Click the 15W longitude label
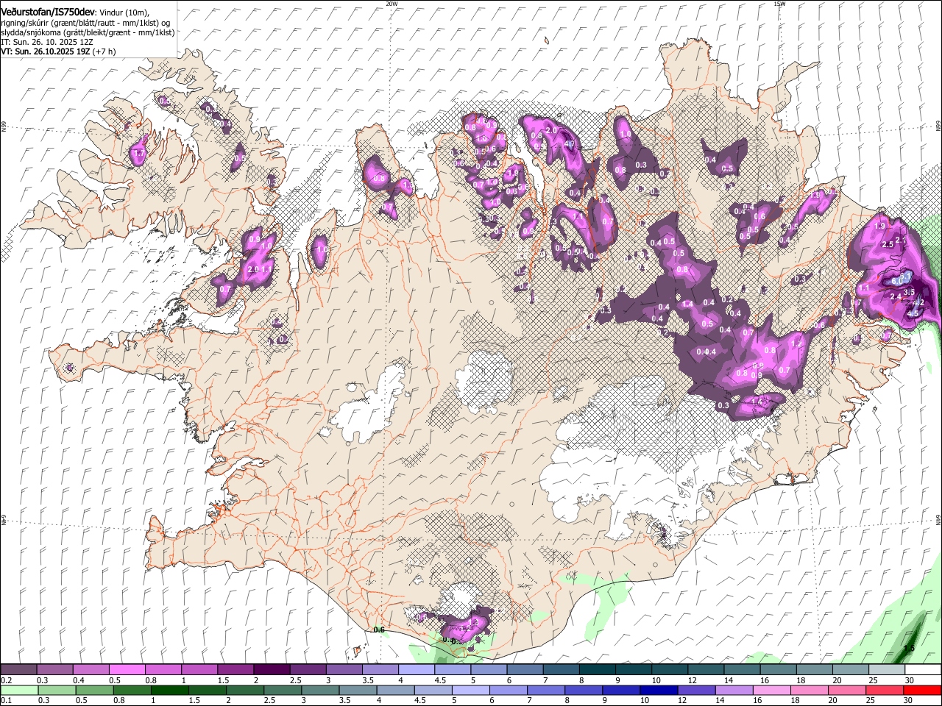 click(779, 4)
